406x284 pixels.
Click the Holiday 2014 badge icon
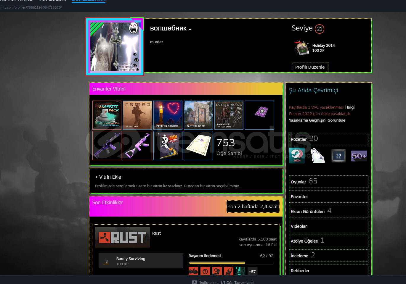[302, 48]
